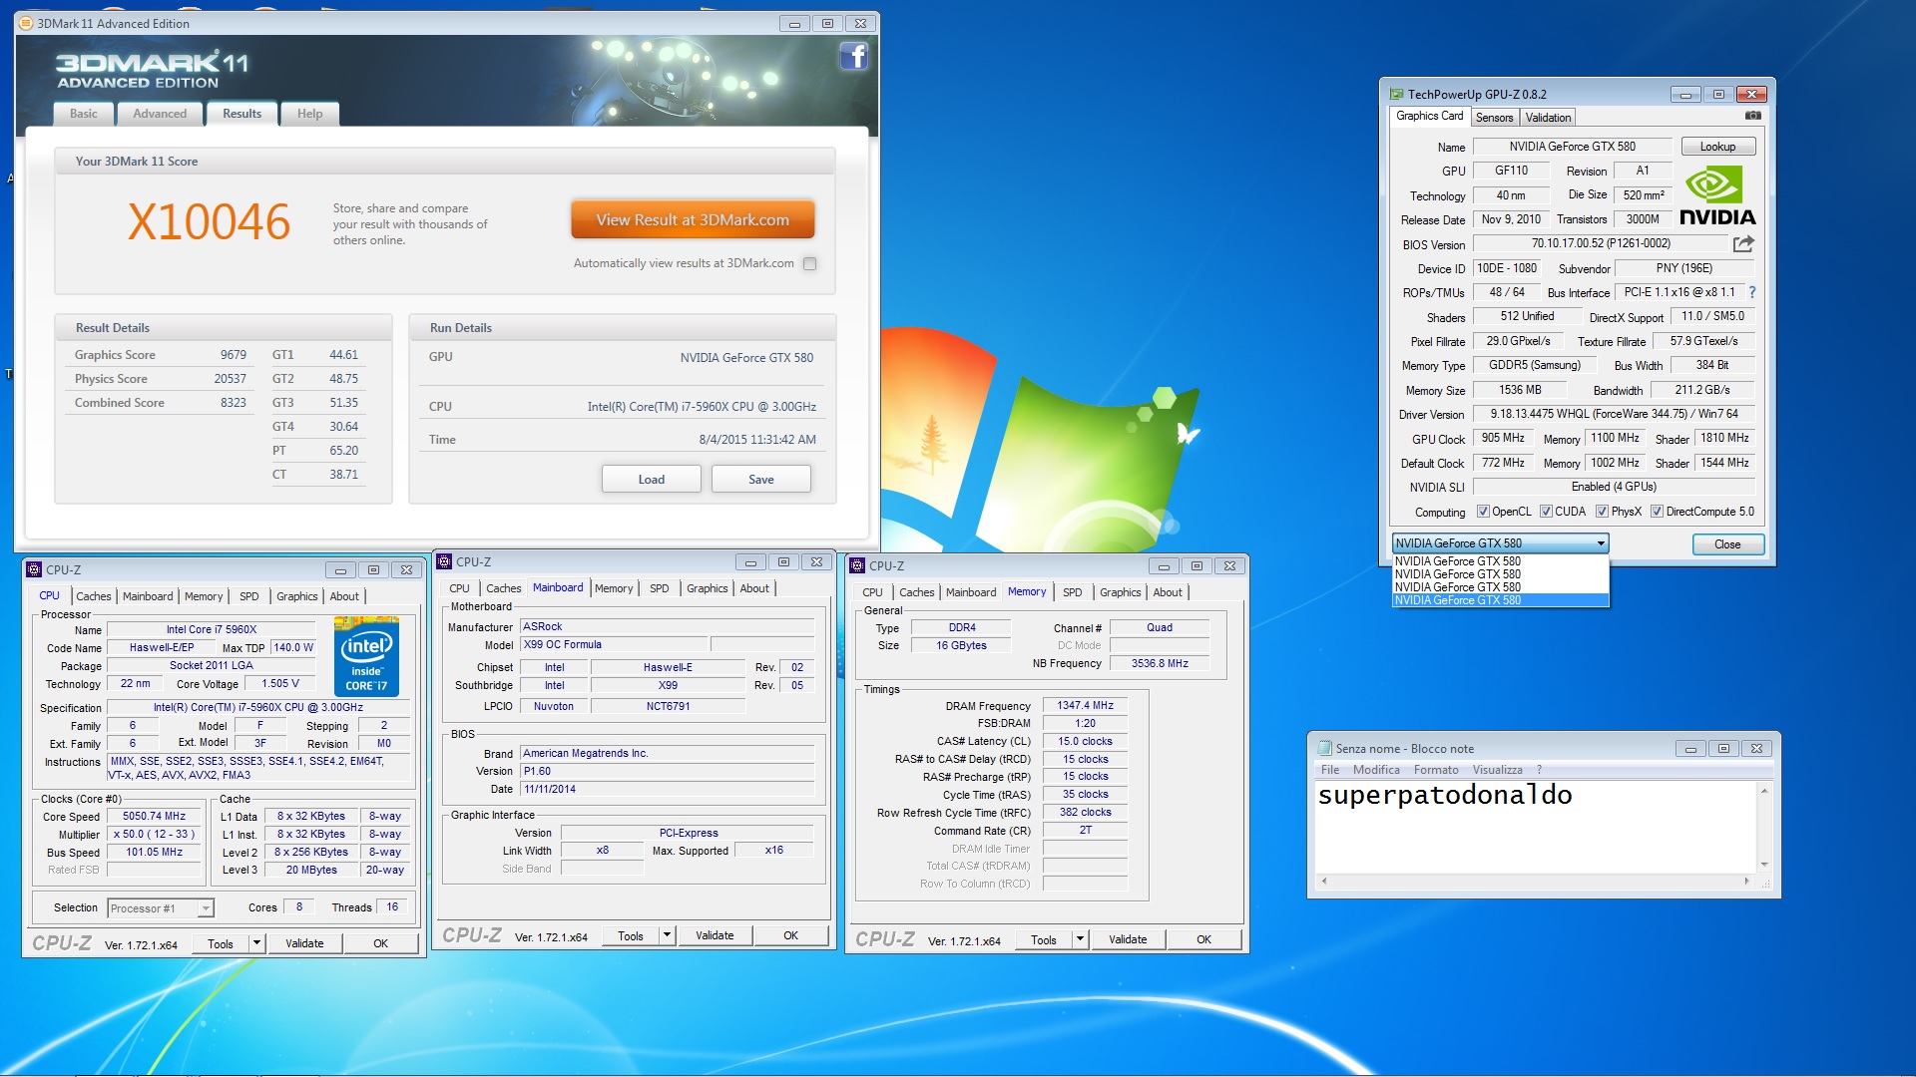Switch to the Basic tab in 3DMark 11
Screen dimensions: 1916x1077
pos(84,114)
